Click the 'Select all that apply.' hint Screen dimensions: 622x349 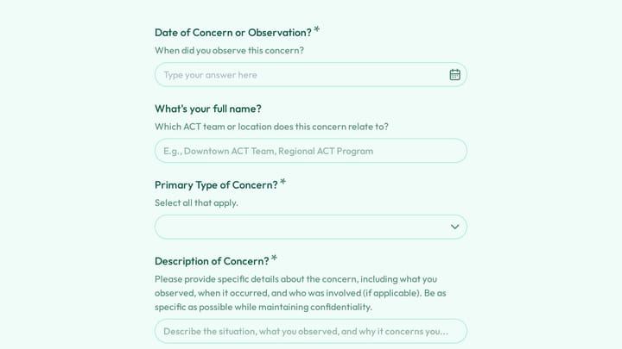coord(196,203)
